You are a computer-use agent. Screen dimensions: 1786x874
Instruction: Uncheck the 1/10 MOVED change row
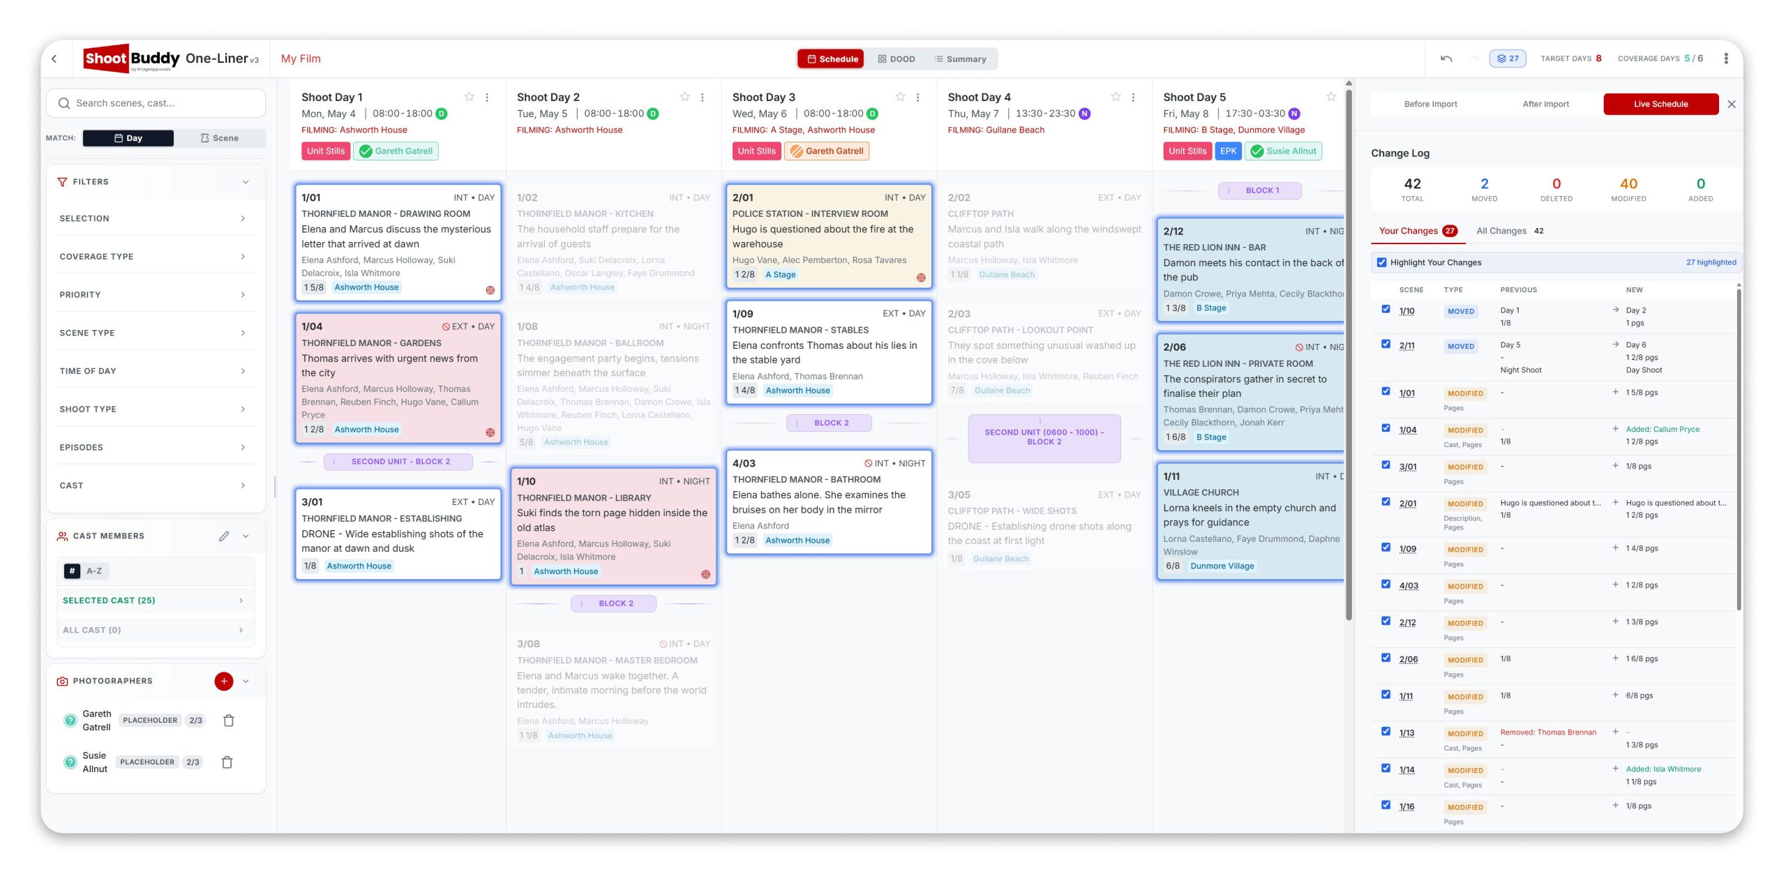[1386, 309]
